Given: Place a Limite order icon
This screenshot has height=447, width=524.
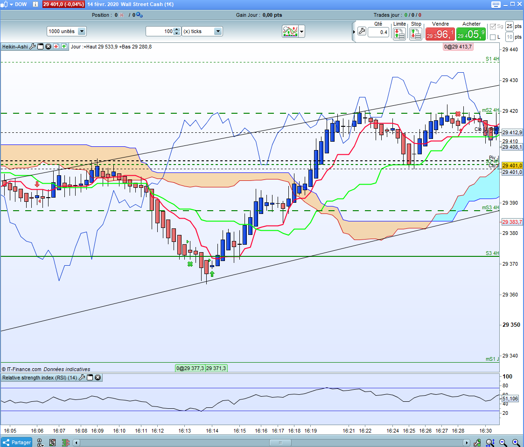Looking at the screenshot, I should click(399, 34).
